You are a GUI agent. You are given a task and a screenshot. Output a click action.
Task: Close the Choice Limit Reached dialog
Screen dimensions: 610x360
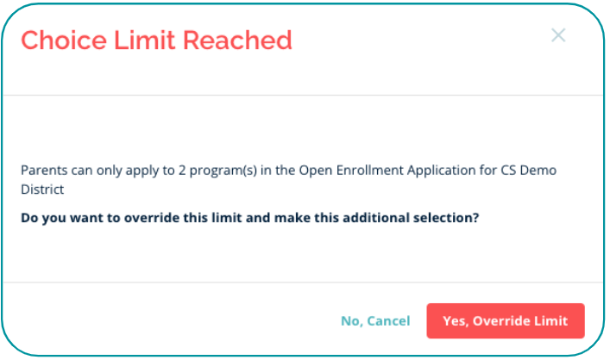click(558, 35)
